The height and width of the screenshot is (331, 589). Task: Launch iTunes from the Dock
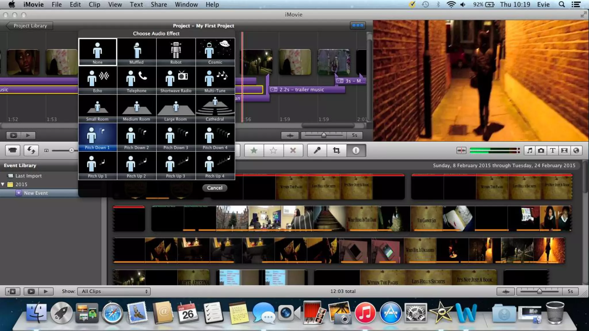click(x=365, y=313)
